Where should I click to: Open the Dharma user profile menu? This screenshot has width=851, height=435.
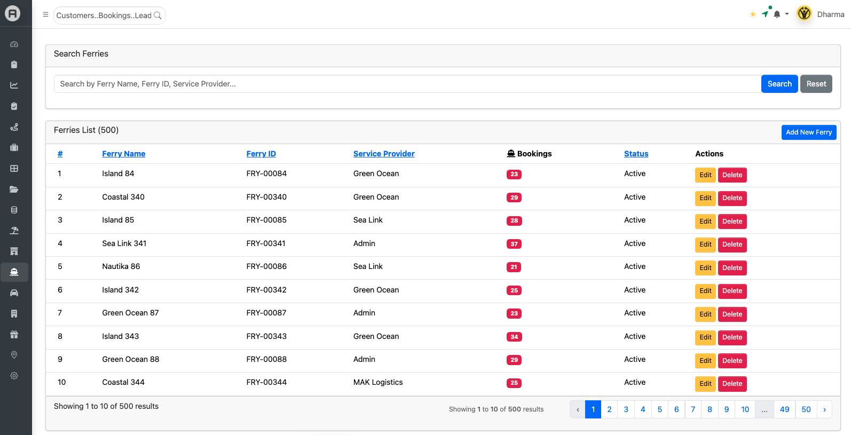[x=821, y=14]
